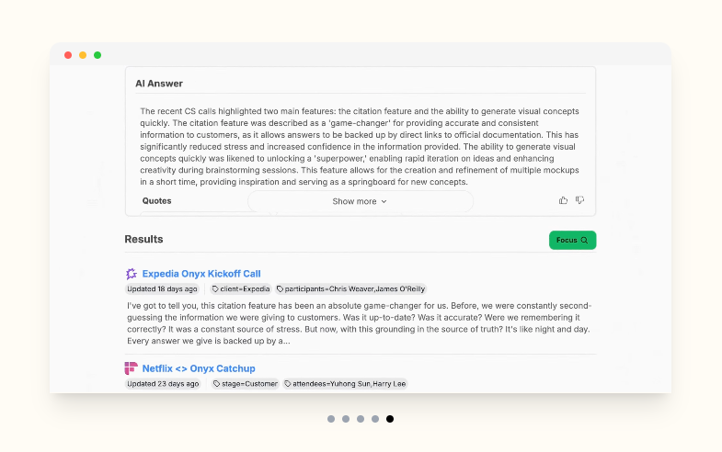The width and height of the screenshot is (722, 452).
Task: Click tag icon beside stage=Customer
Action: (216, 383)
